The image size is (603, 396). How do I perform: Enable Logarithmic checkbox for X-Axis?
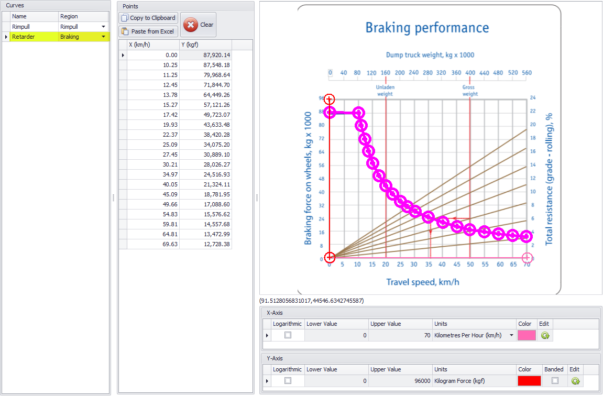[288, 336]
